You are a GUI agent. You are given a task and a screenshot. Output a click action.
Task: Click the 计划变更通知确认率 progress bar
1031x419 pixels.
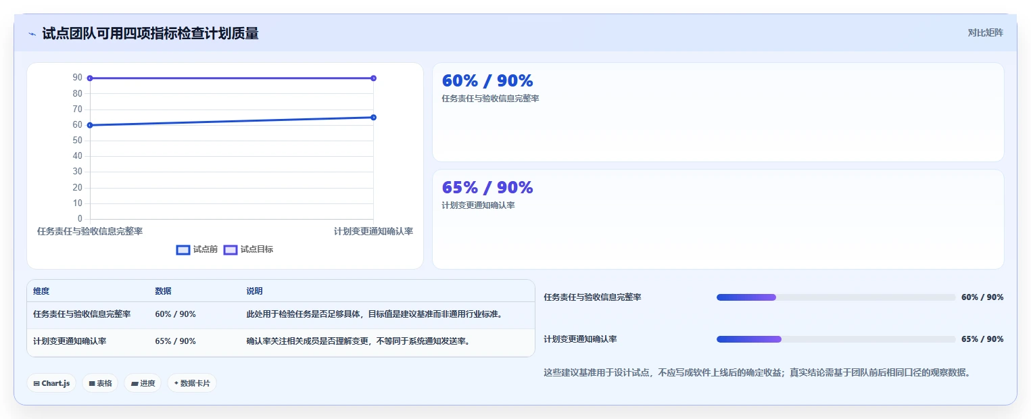(836, 339)
